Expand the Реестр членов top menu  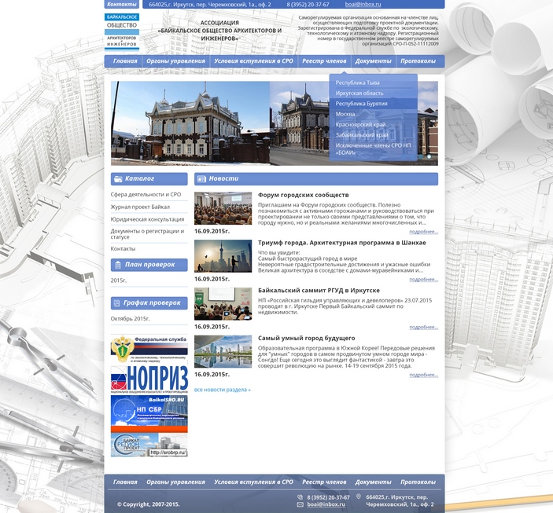[x=324, y=61]
